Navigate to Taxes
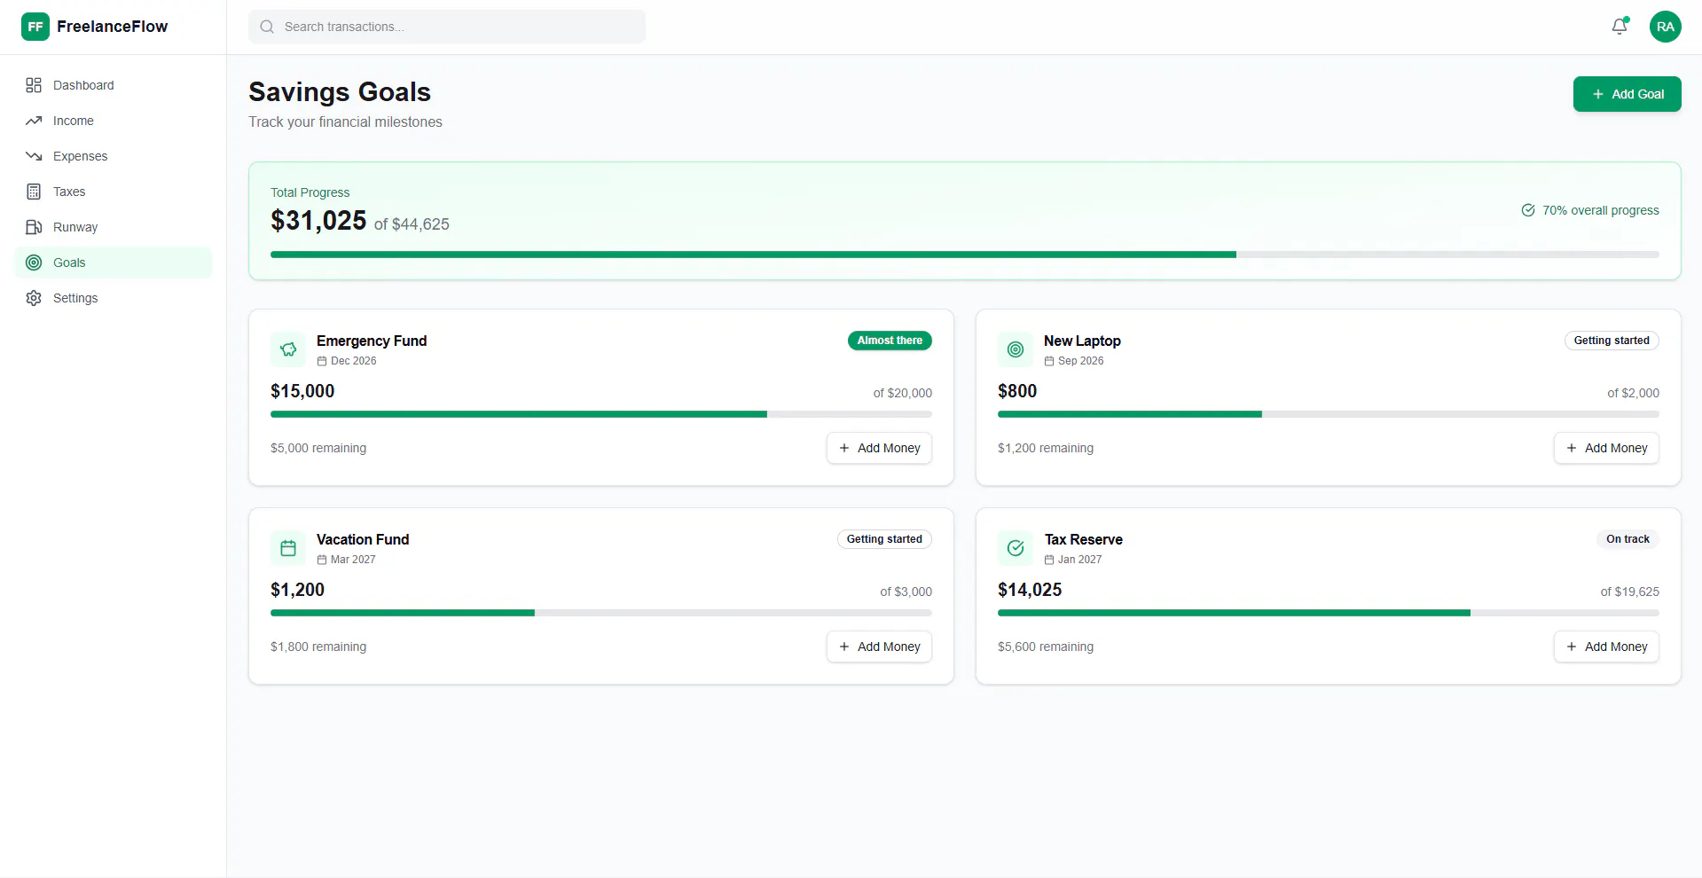1702x878 pixels. coord(114,192)
